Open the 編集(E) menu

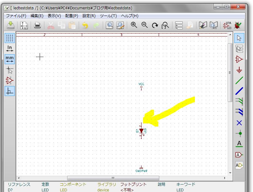tap(37, 16)
